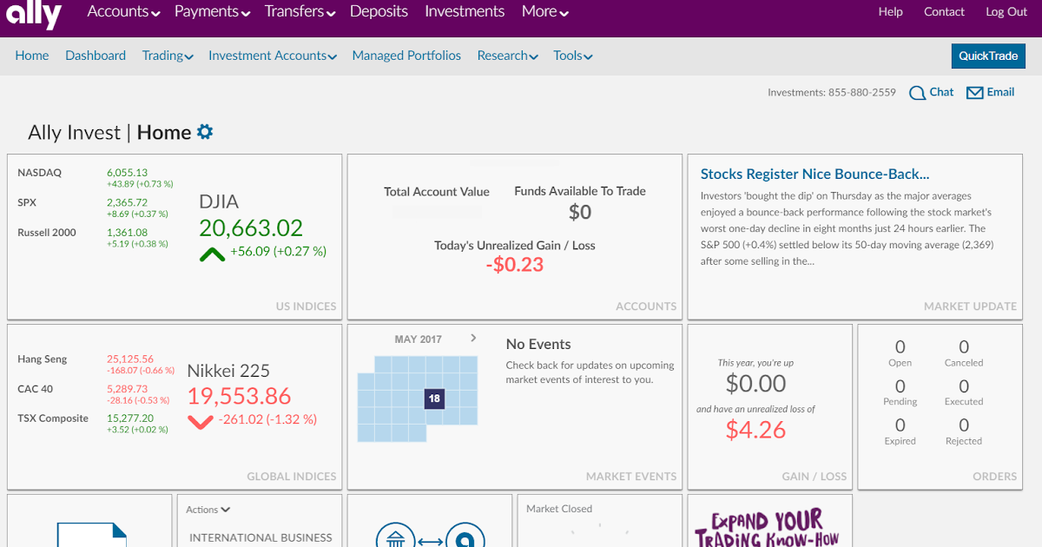This screenshot has width=1042, height=547.
Task: Select day 18 on the calendar
Action: [x=434, y=399]
